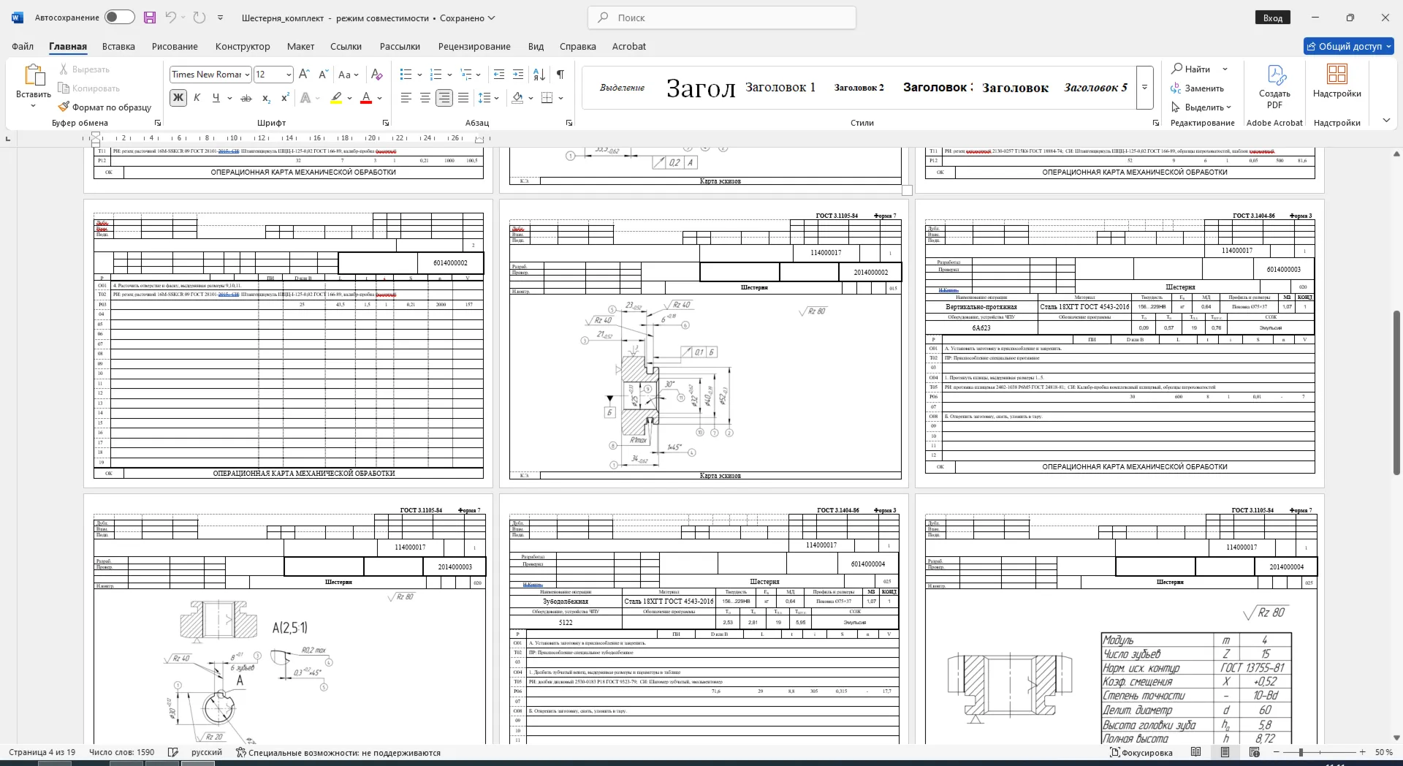The height and width of the screenshot is (766, 1403).
Task: Apply right text alignment
Action: click(444, 98)
